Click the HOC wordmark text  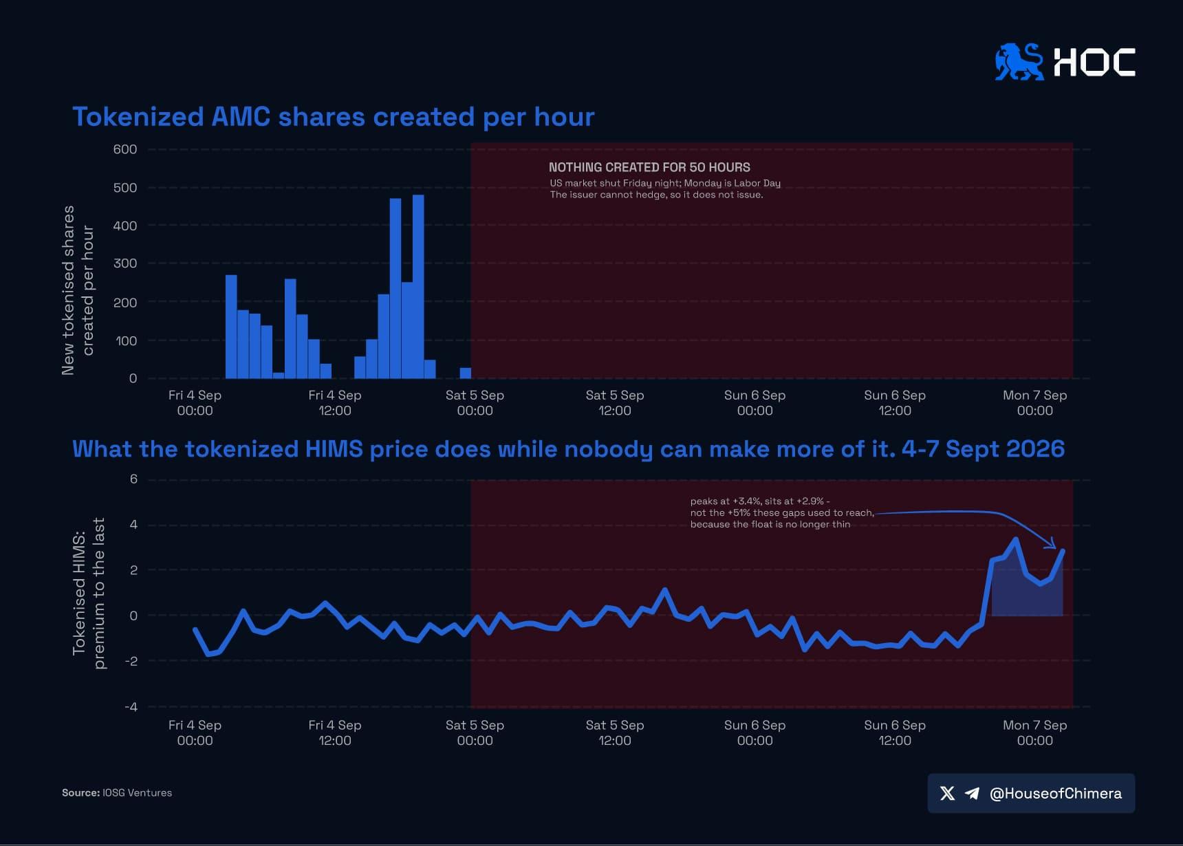click(x=1094, y=62)
